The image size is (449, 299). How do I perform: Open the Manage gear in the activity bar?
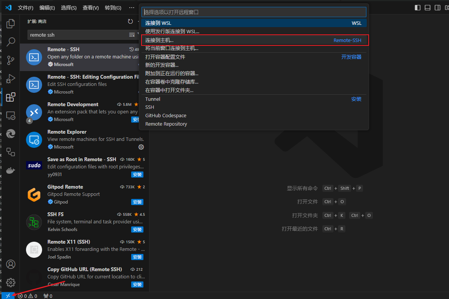pyautogui.click(x=11, y=283)
